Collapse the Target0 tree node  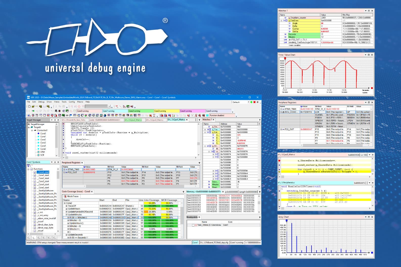coord(29,127)
